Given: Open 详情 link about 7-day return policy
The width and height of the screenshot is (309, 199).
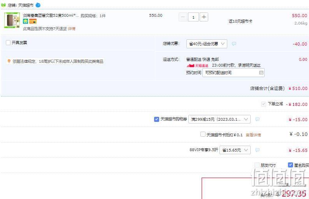Looking at the screenshot, I should point(72,28).
